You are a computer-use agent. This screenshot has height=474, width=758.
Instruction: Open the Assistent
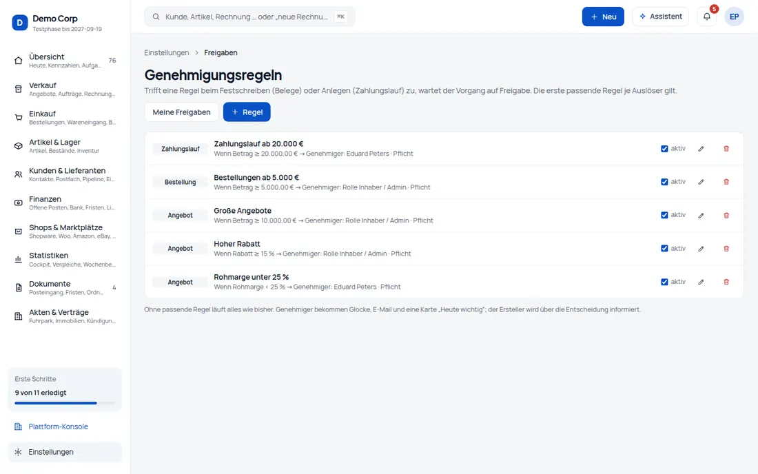click(x=660, y=17)
